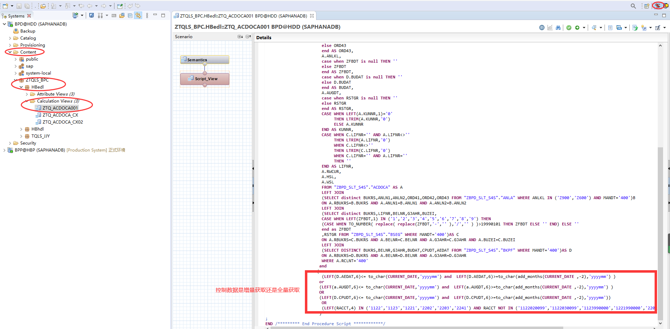
Task: Click the Add System icon in Systems view
Action: tap(75, 15)
